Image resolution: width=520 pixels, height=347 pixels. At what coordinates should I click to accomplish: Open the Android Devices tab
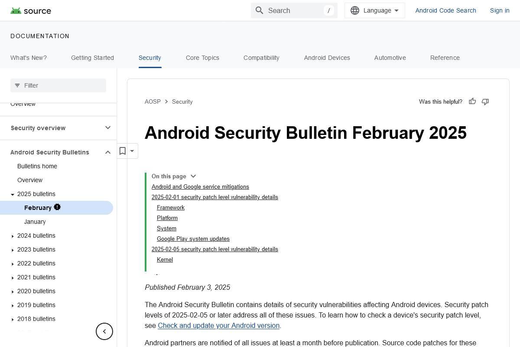click(x=327, y=58)
